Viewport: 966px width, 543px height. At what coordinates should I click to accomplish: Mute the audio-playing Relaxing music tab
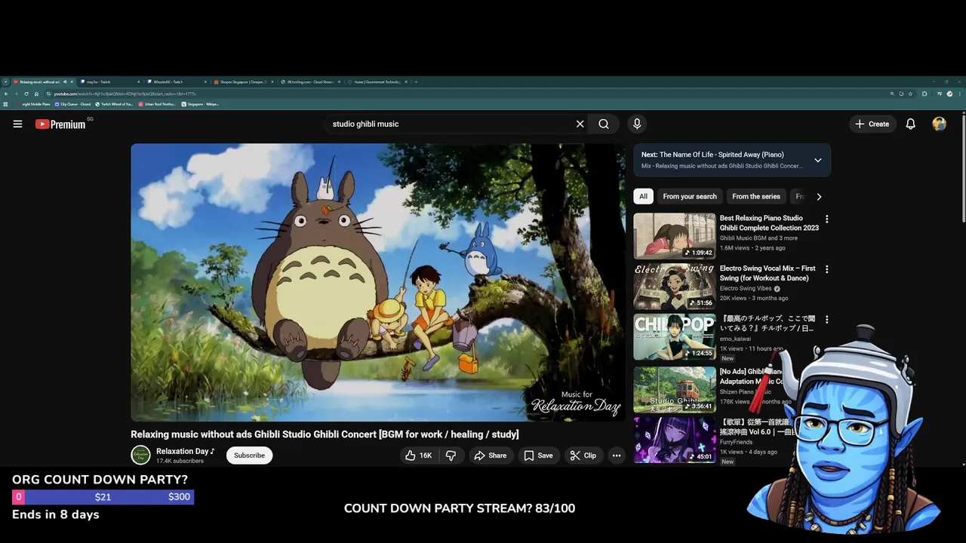(x=65, y=81)
